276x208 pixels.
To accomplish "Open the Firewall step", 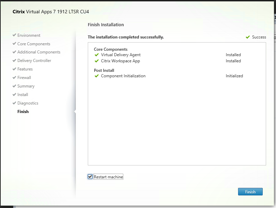I will tap(24, 78).
